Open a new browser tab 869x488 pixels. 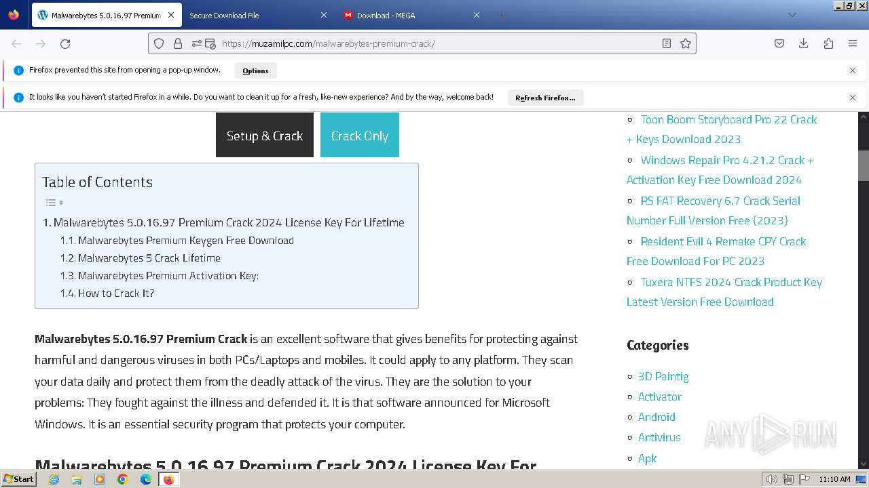502,15
